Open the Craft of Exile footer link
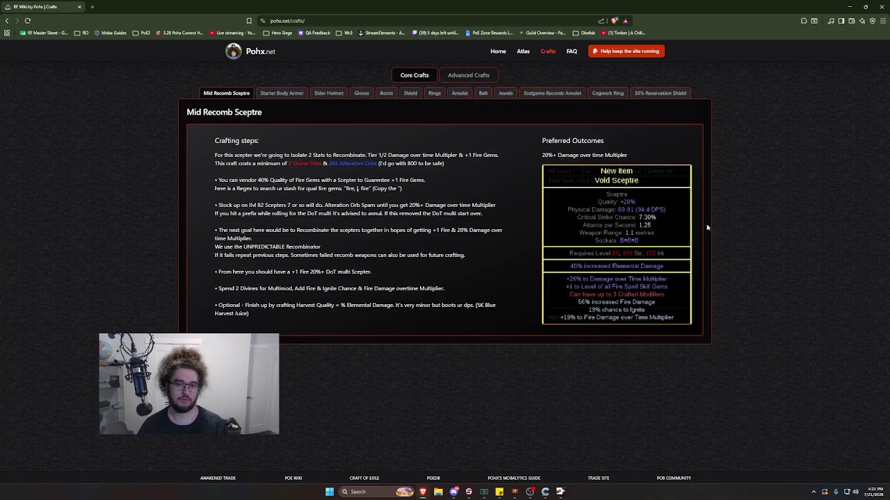This screenshot has width=890, height=500. click(x=364, y=478)
